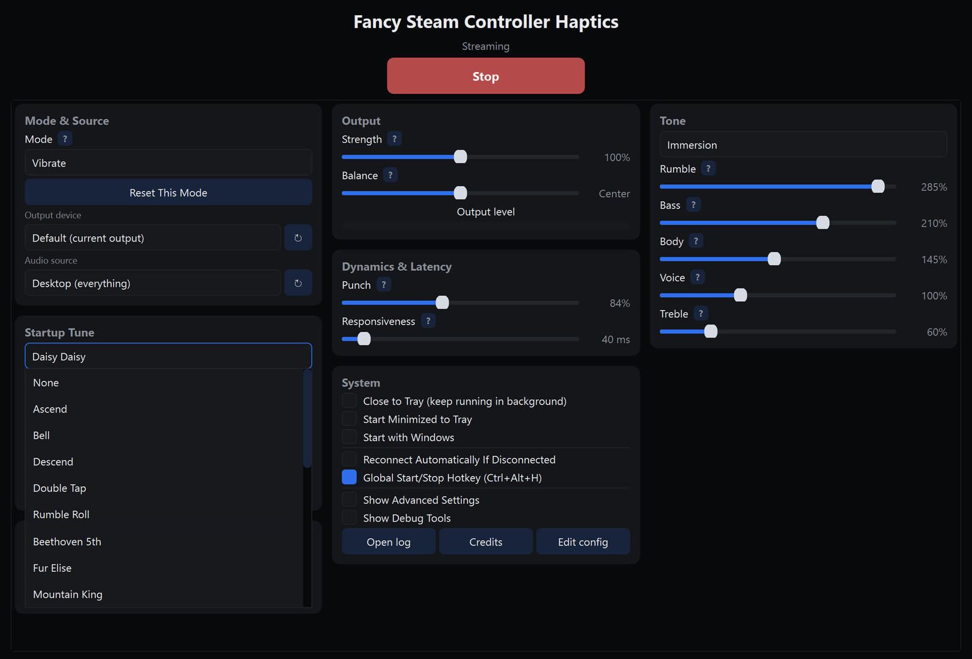The image size is (972, 659).
Task: Choose the Fur Elise tune
Action: (164, 567)
